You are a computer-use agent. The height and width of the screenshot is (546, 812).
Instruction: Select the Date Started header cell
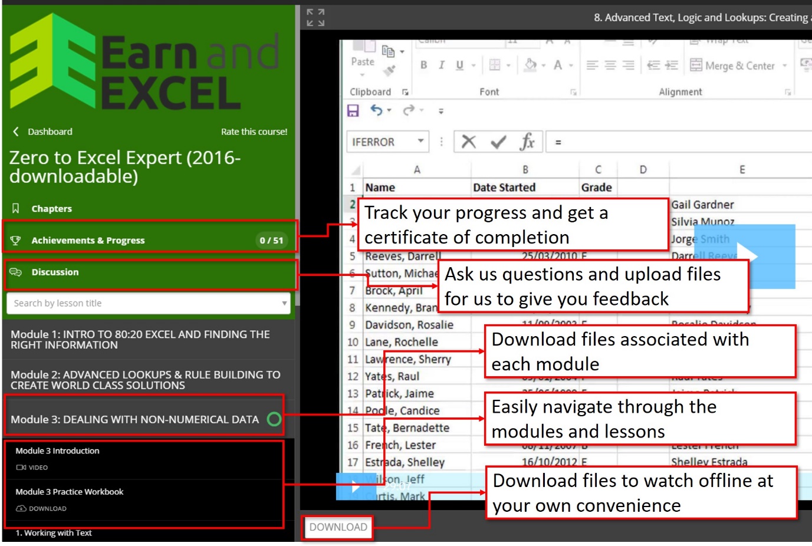(x=525, y=188)
